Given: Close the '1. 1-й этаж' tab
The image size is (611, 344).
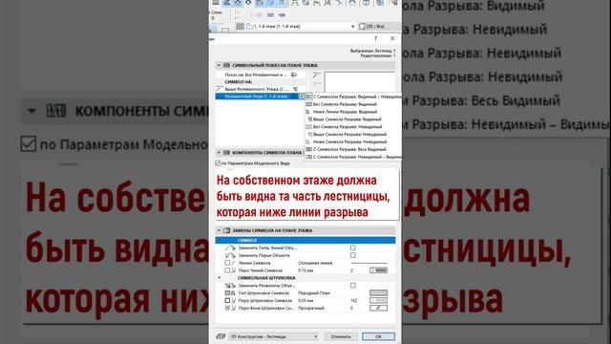Looking at the screenshot, I should (x=353, y=26).
